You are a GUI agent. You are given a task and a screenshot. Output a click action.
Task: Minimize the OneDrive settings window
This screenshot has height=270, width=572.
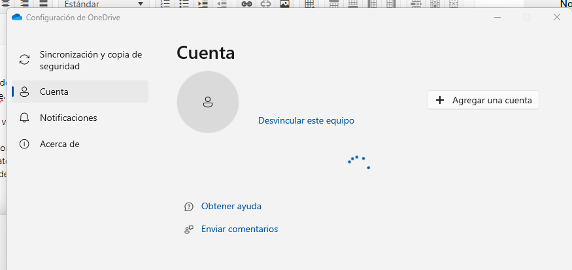(497, 17)
